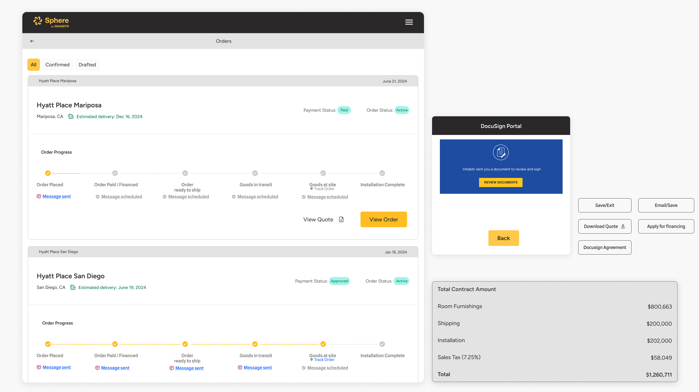Select the San Diego Installation Complete step marker

pos(382,344)
